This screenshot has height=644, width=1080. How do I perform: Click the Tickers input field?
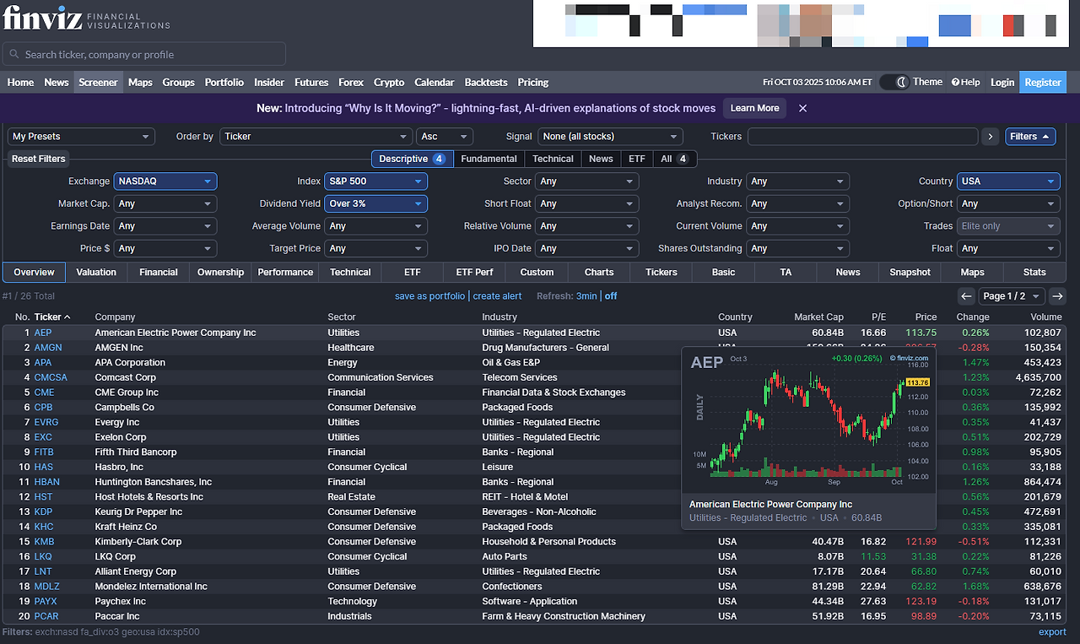coord(862,136)
